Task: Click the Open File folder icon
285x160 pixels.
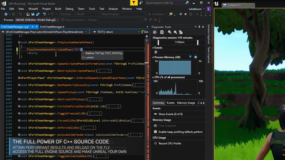Action: (28, 14)
